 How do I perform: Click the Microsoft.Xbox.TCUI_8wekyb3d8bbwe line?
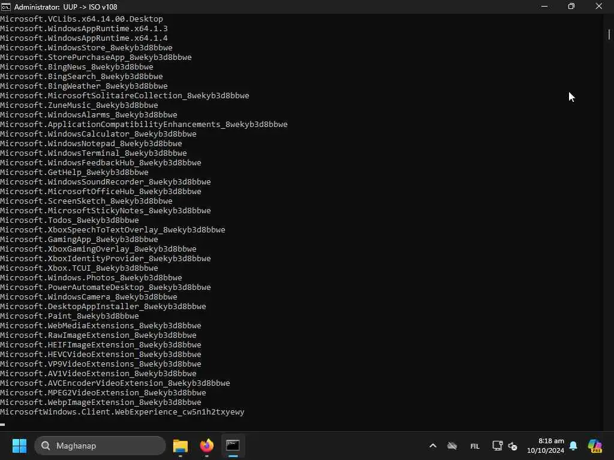click(79, 268)
